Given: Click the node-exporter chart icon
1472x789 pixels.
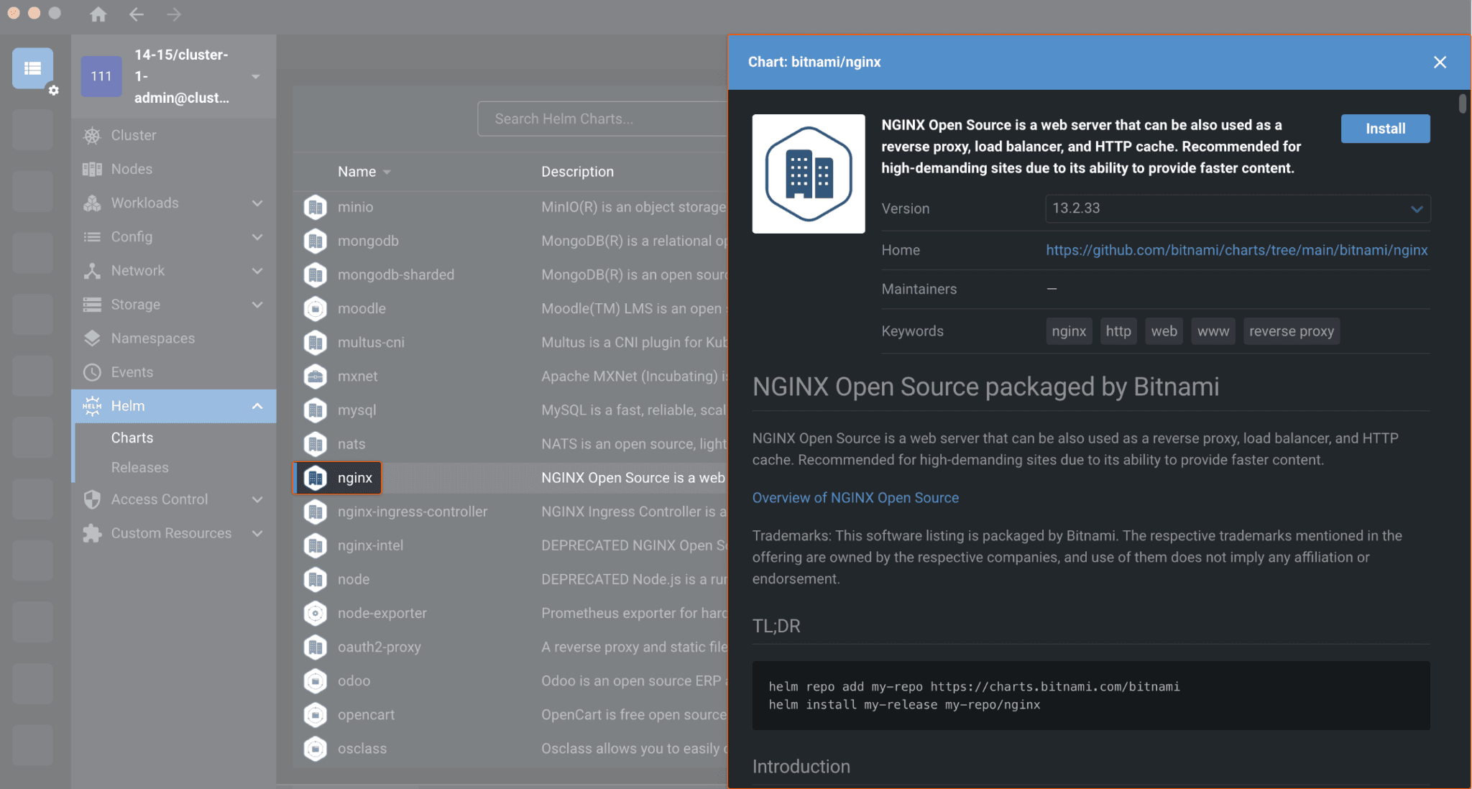Looking at the screenshot, I should [x=315, y=613].
